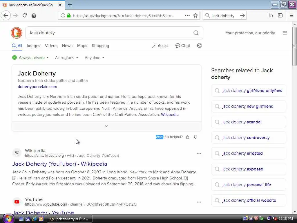This screenshot has height=223, width=297.
Task: Switch to the Images tab
Action: [x=33, y=46]
